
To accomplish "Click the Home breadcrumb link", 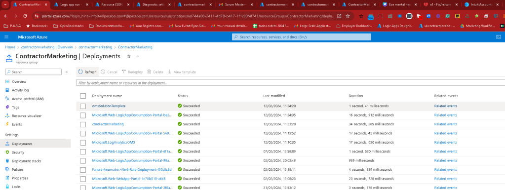I will click(x=10, y=47).
